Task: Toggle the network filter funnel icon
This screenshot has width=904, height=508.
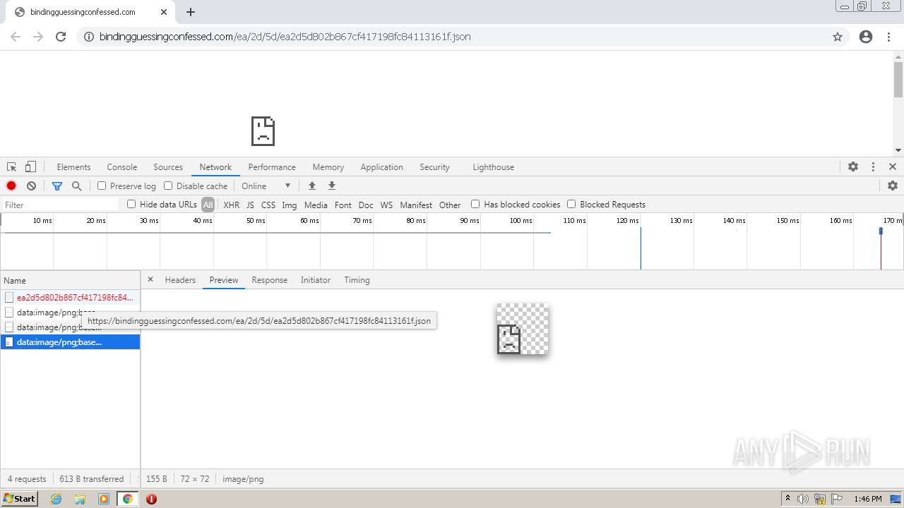Action: click(57, 186)
